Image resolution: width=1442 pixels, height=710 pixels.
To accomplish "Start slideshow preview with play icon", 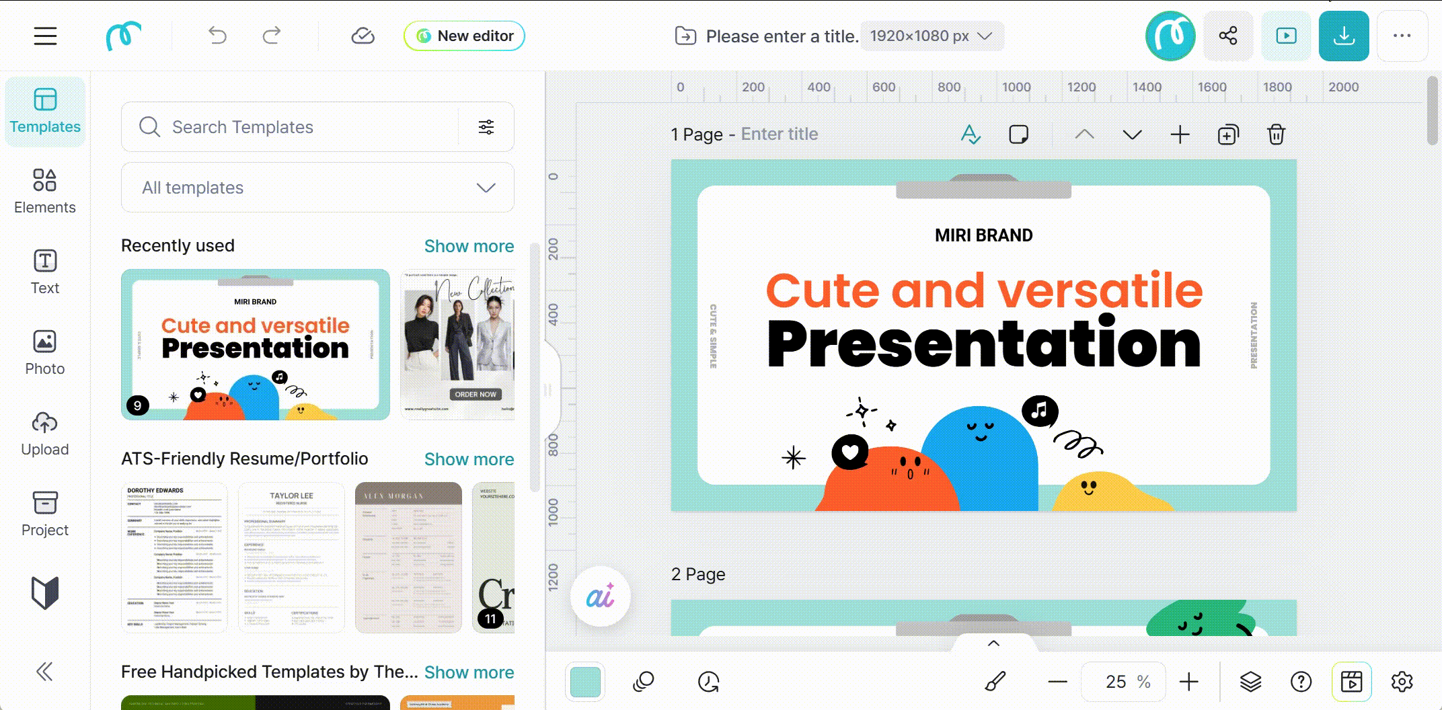I will point(1286,36).
